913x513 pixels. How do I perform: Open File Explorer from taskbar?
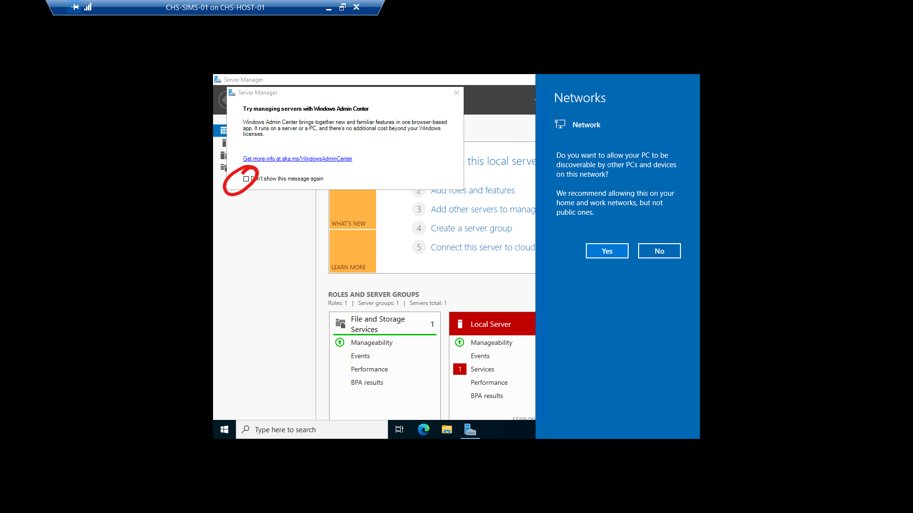click(x=447, y=429)
